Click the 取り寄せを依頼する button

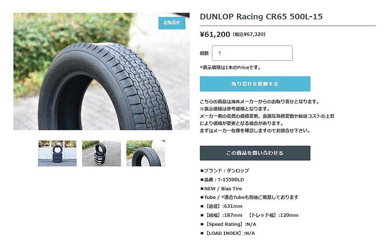255,84
